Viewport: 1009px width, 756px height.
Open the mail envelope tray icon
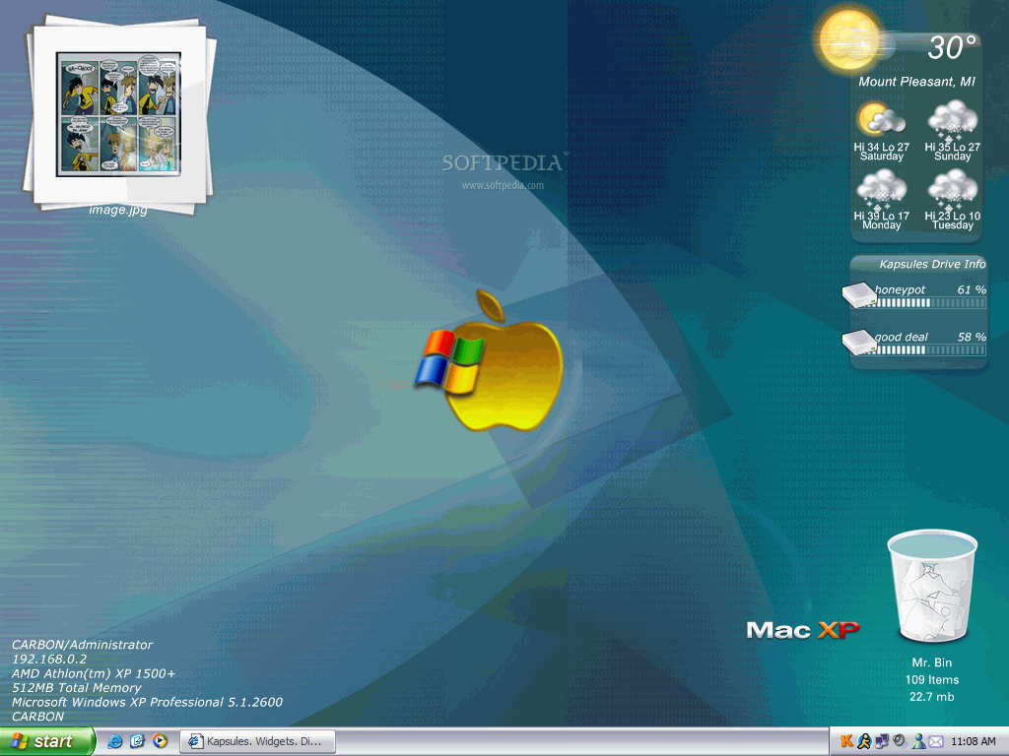(936, 742)
